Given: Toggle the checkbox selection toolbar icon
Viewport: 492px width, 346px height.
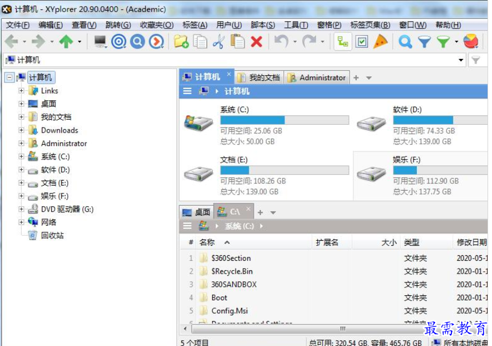Looking at the screenshot, I should (x=362, y=42).
